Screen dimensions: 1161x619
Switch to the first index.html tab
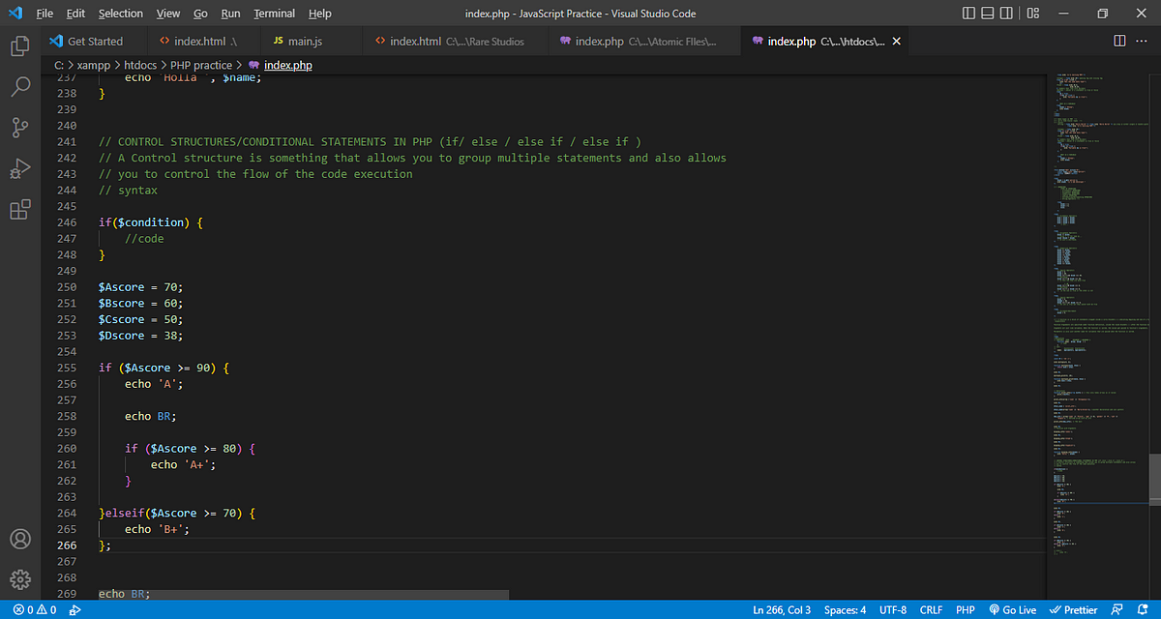pos(203,42)
